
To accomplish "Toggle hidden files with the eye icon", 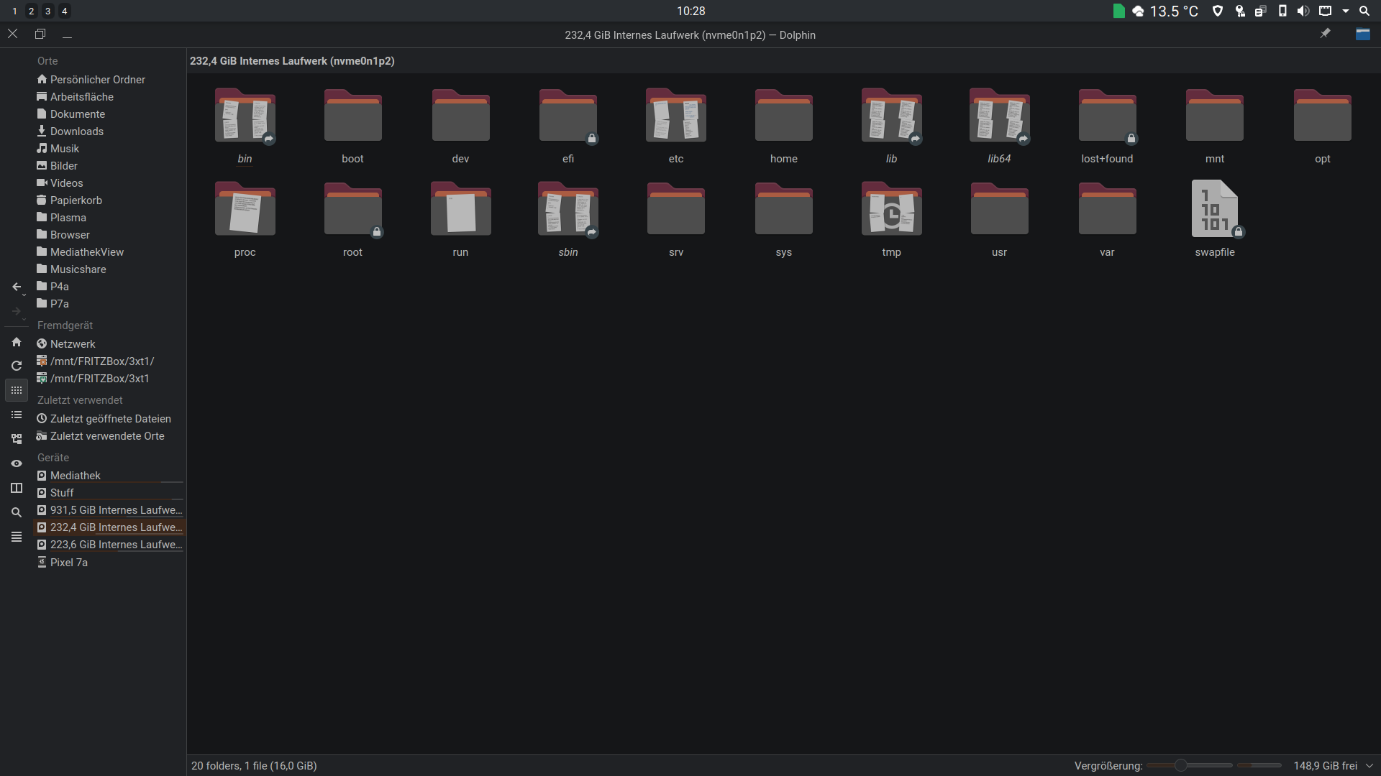I will click(x=17, y=463).
